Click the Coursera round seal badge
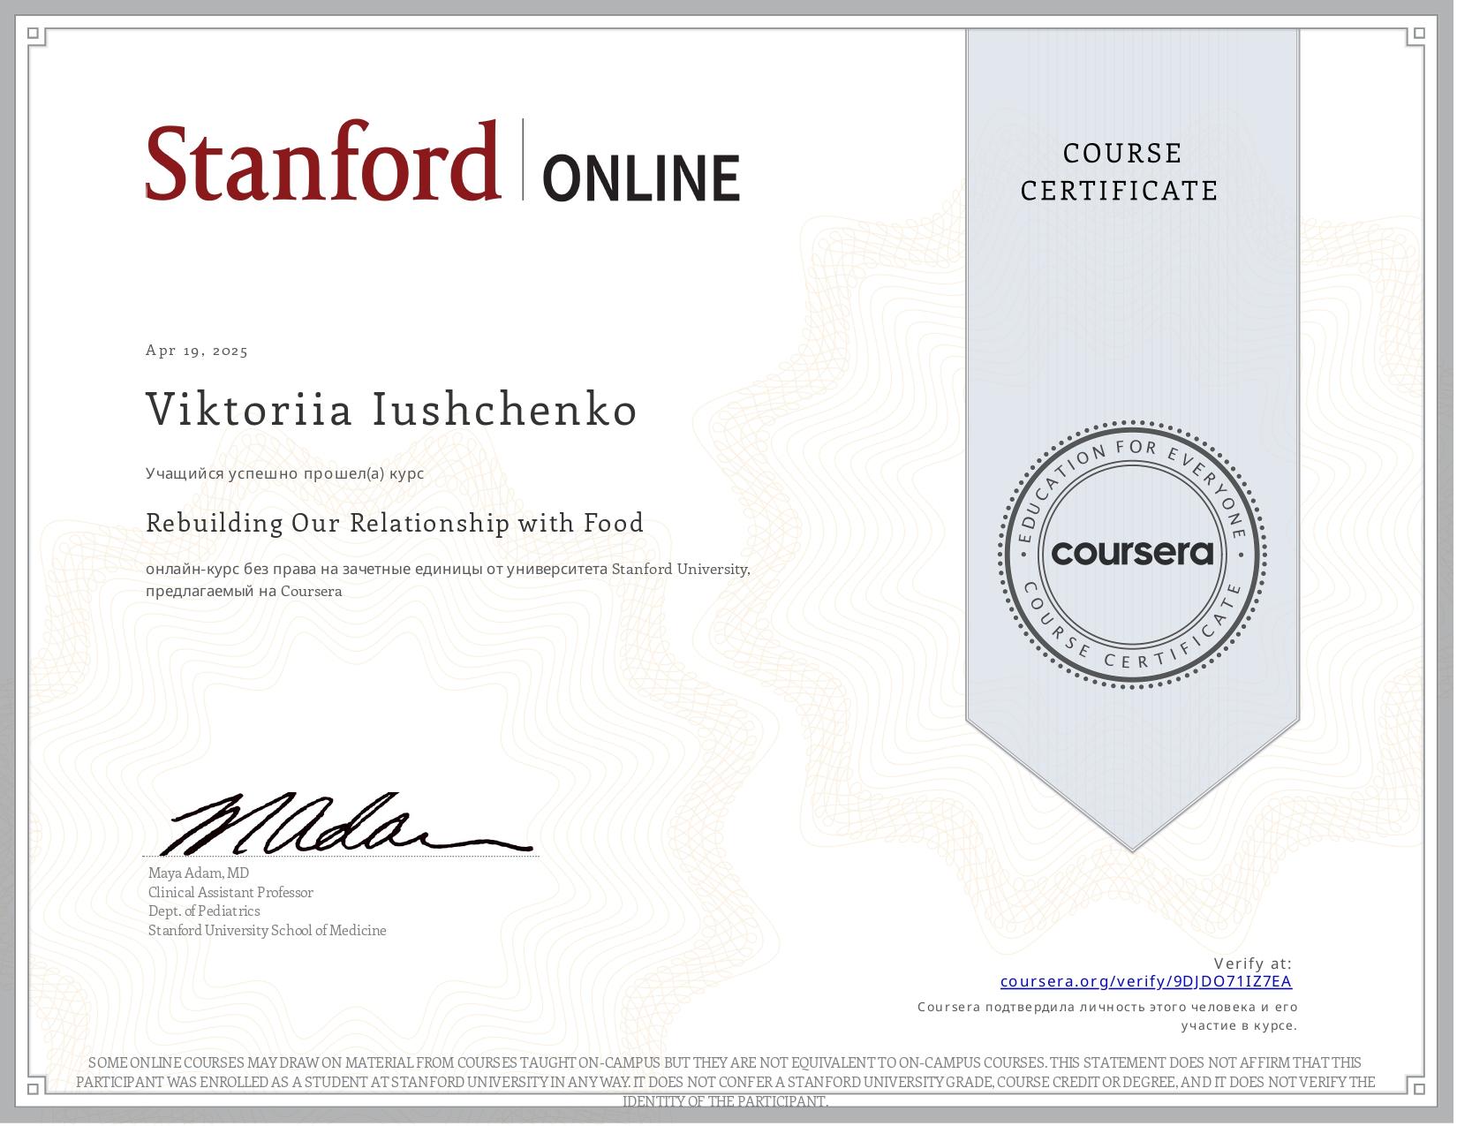This screenshot has width=1457, height=1126. 1133,554
